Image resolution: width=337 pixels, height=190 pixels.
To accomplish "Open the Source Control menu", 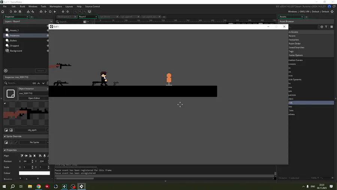I will click(x=92, y=6).
